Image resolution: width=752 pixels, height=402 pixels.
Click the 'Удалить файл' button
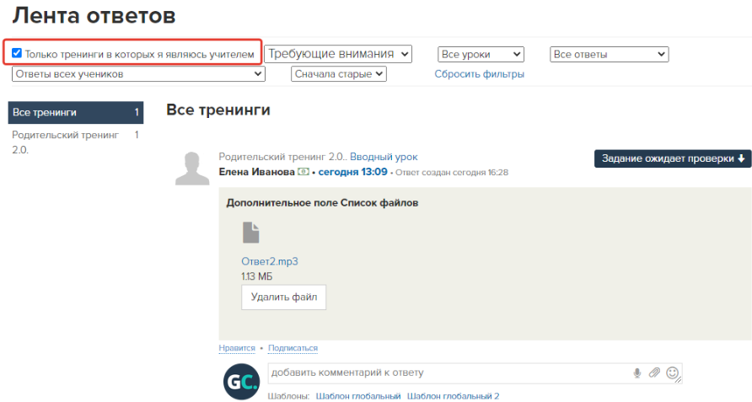pos(284,297)
